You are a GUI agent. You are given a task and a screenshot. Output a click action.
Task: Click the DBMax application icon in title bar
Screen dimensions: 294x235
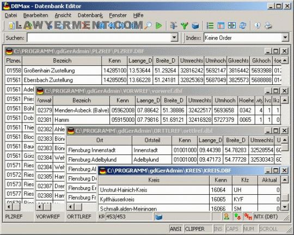click(x=7, y=6)
